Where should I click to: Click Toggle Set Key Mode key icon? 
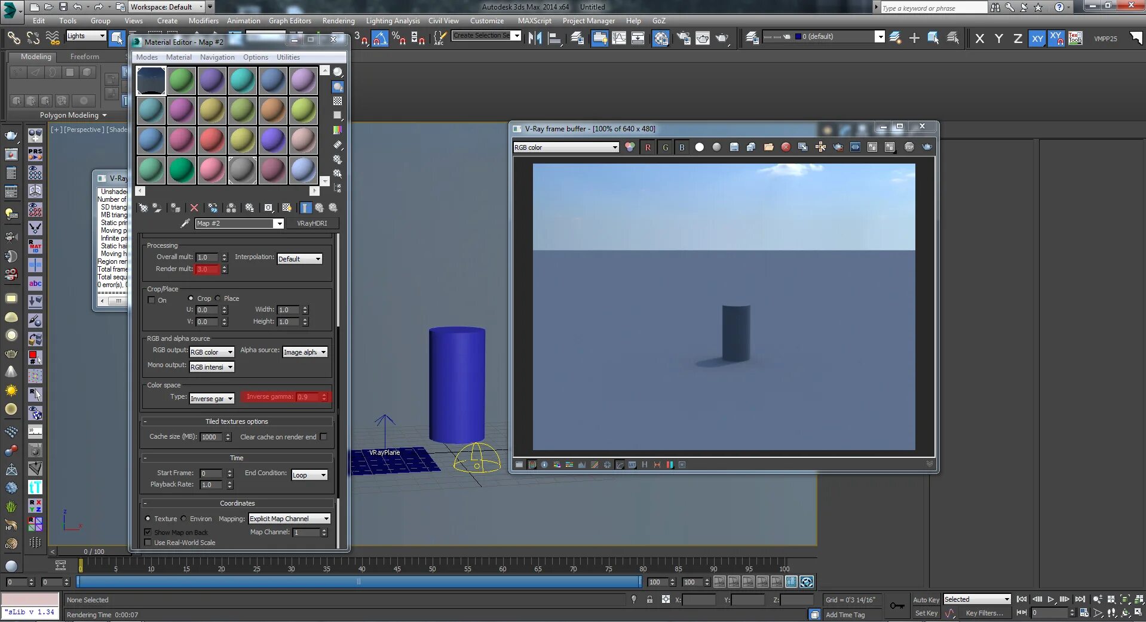(897, 606)
